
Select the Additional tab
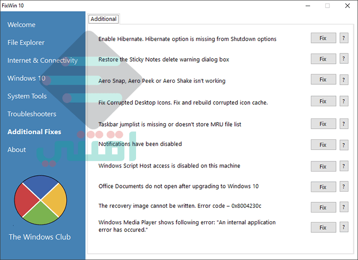104,19
